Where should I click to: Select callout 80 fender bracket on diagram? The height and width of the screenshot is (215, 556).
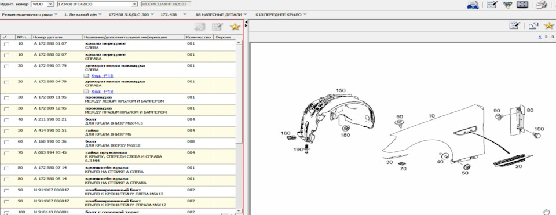tap(530, 110)
